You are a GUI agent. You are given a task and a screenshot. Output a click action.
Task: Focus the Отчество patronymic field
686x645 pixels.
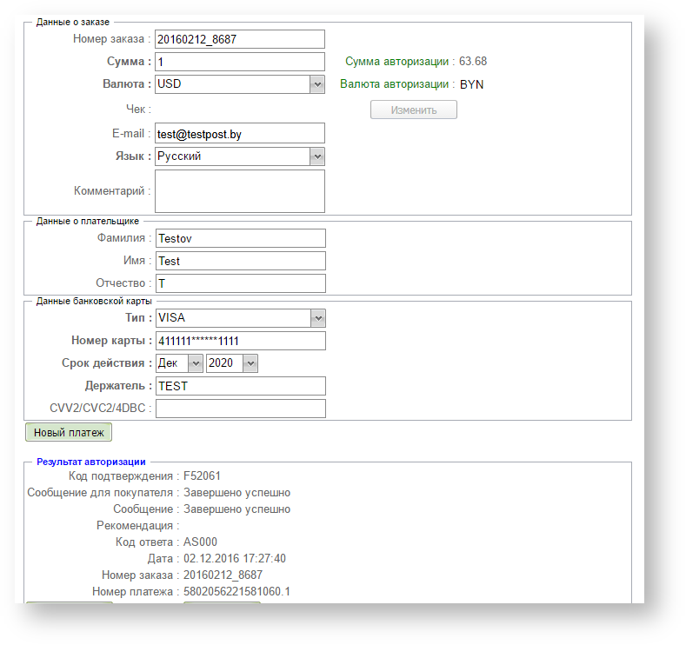[239, 283]
